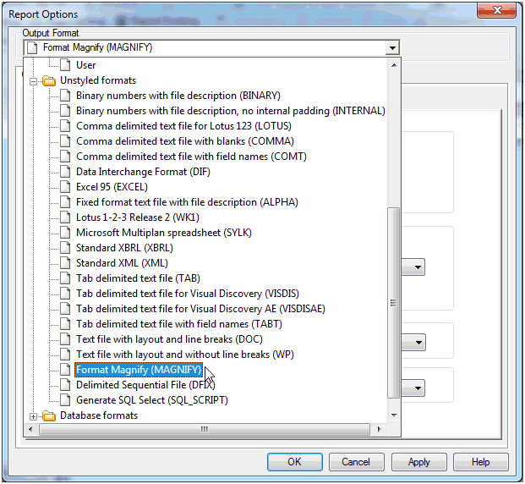Select Binary numbers no internal padding (INTERNAL)
Screen dimensions: 525x484
(231, 111)
